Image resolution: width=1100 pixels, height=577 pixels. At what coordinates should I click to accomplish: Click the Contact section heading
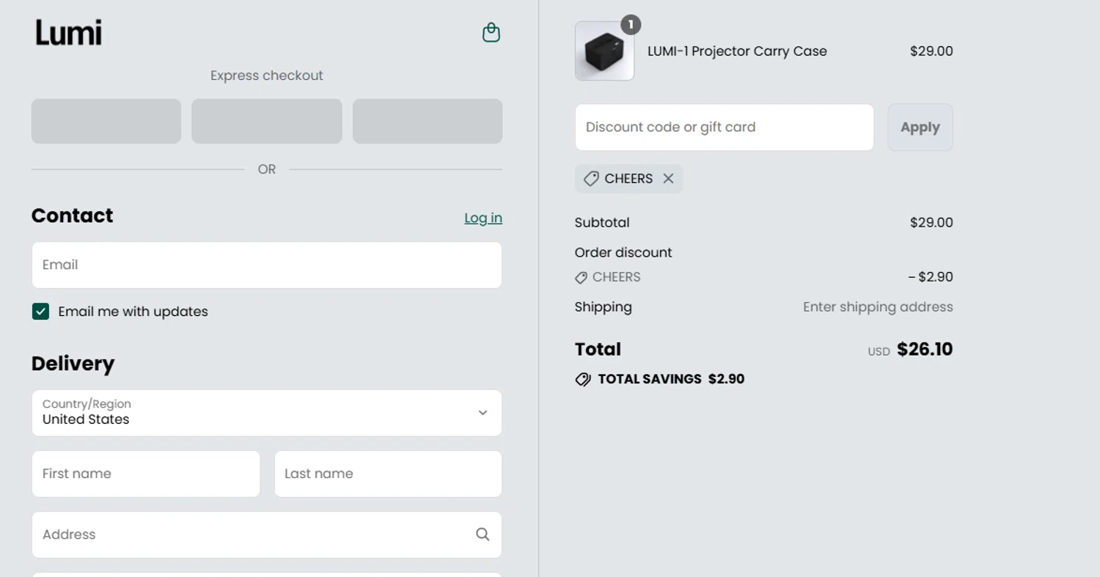coord(72,216)
